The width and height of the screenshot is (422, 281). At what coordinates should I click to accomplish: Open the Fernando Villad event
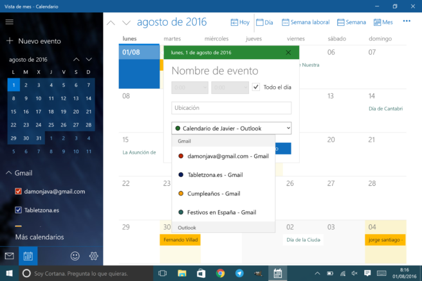180,240
